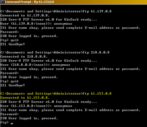Click the line 'Connected to 61.139.0.8.'
This screenshot has height=127, width=147.
(25, 15)
